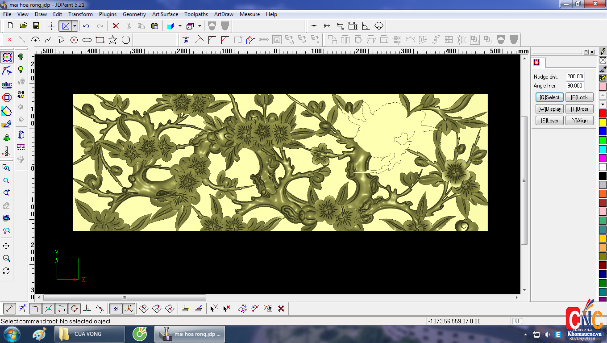Click the Save file icon

pyautogui.click(x=36, y=26)
